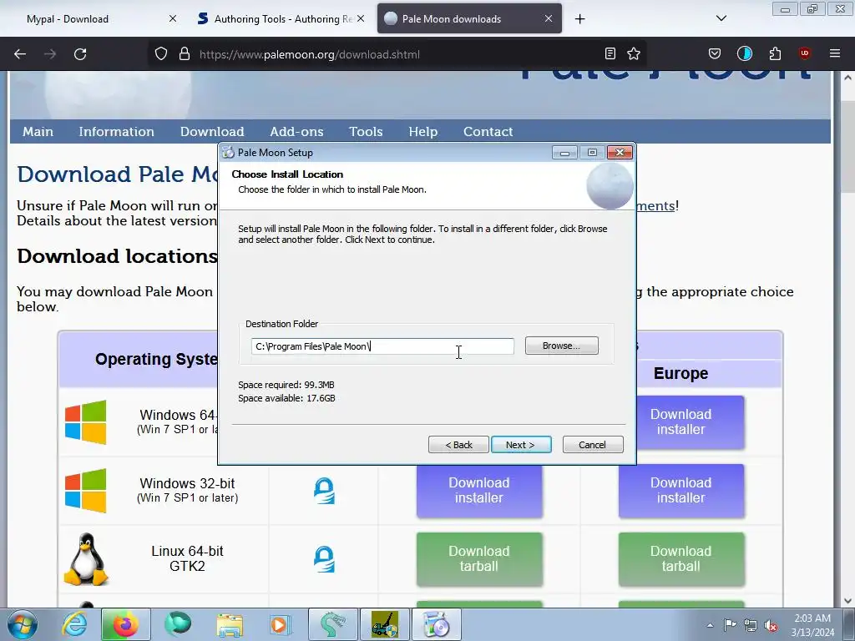The width and height of the screenshot is (855, 641).
Task: Launch Internet Explorer from taskbar
Action: coord(74,624)
